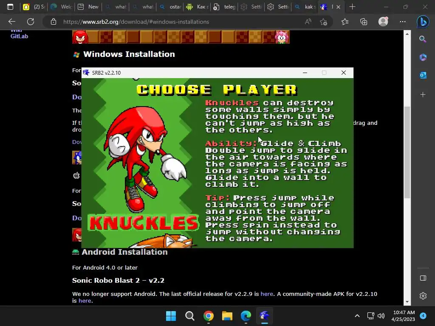Open the sidebar settings gear
435x326 pixels.
[x=423, y=296]
